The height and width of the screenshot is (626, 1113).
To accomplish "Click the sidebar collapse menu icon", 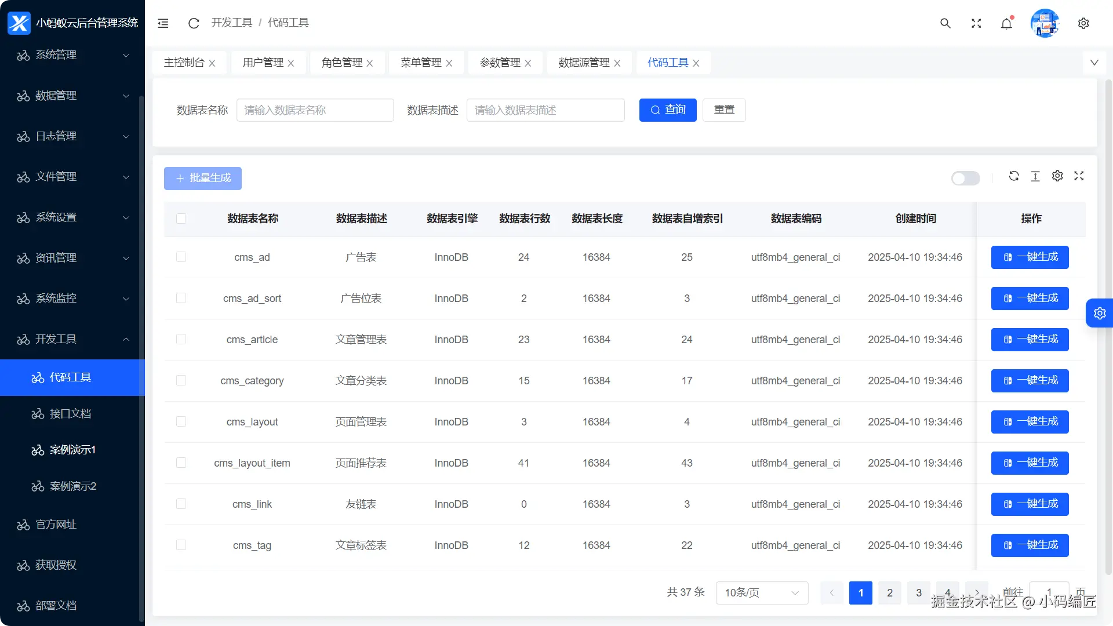I will click(x=163, y=23).
